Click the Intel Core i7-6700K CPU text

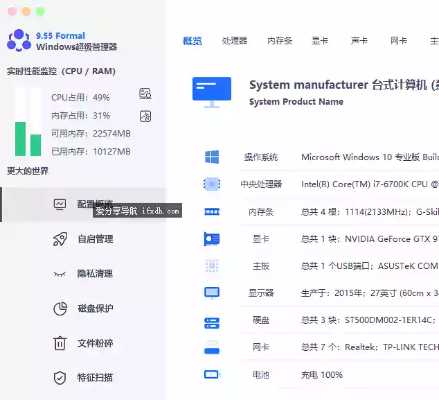pyautogui.click(x=370, y=184)
